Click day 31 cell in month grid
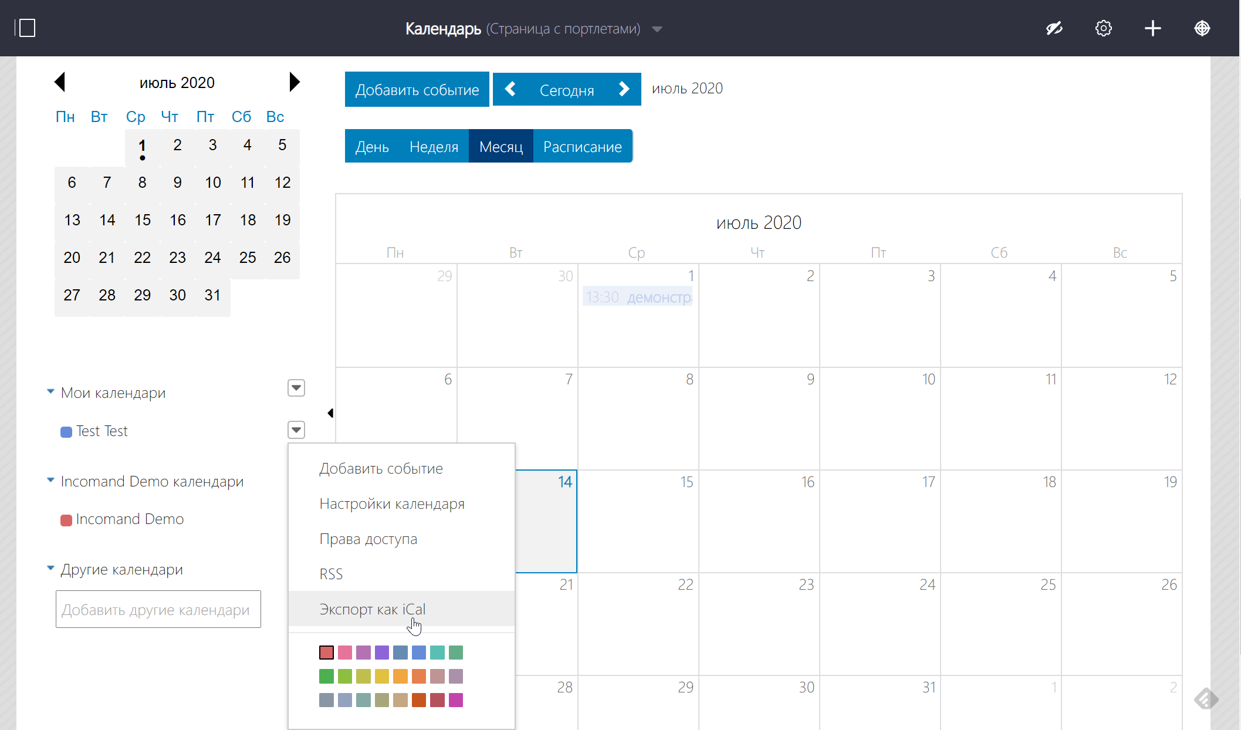This screenshot has height=730, width=1241. point(880,702)
